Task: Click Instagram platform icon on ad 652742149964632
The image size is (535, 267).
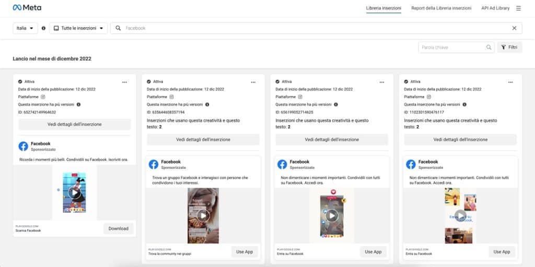Action: [x=43, y=96]
